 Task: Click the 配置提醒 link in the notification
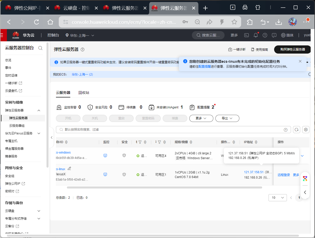(205, 67)
